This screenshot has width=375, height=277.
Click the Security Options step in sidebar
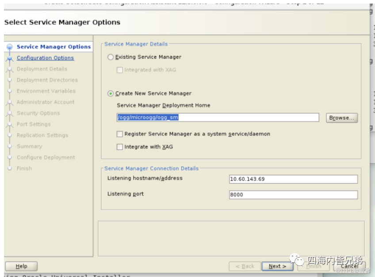coord(38,113)
